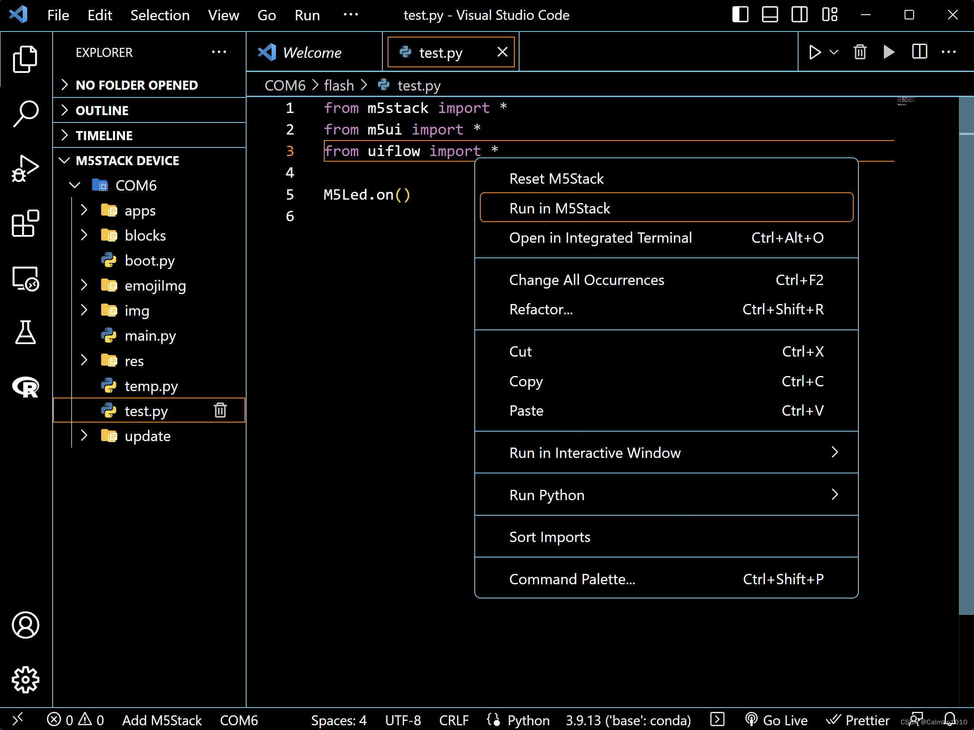Open the run button dropdown arrow
Screen dimensions: 974x730
pyautogui.click(x=833, y=53)
